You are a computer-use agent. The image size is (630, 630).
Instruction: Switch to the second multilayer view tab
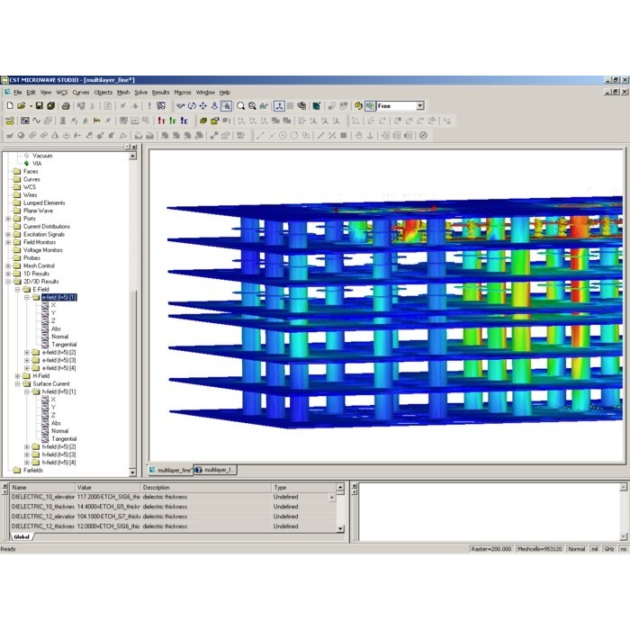[217, 470]
